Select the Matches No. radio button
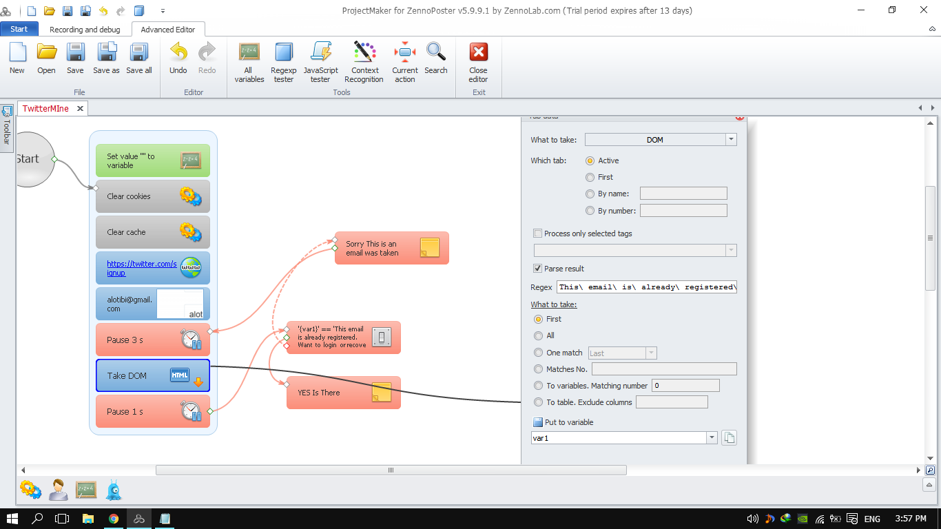Viewport: 941px width, 529px height. click(539, 369)
